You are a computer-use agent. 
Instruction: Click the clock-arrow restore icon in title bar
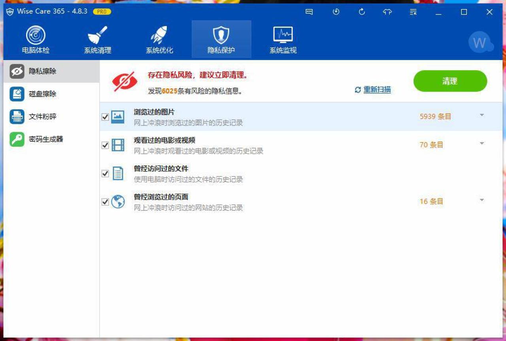(x=336, y=12)
